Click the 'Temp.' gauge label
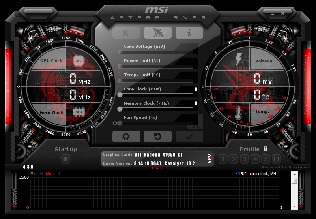316x219 pixels. [x=262, y=112]
